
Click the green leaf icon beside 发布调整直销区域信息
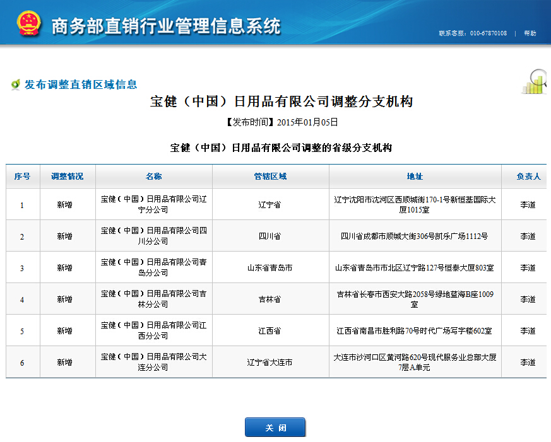[15, 84]
